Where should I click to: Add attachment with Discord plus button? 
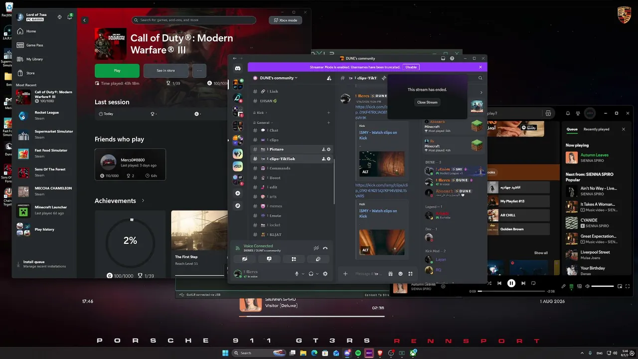345,274
